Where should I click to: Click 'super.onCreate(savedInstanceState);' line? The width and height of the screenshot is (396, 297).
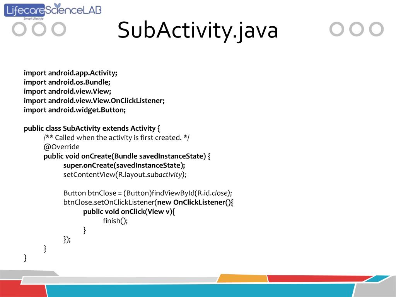pyautogui.click(x=124, y=166)
